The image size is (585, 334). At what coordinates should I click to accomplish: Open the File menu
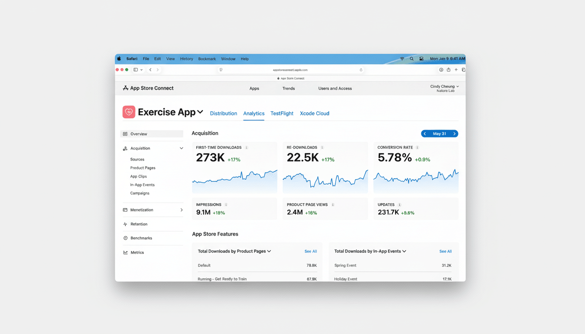click(x=146, y=59)
